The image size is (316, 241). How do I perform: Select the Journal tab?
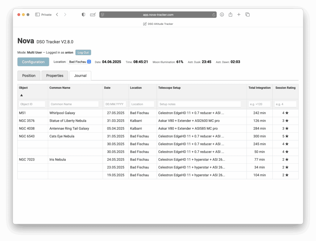(80, 76)
